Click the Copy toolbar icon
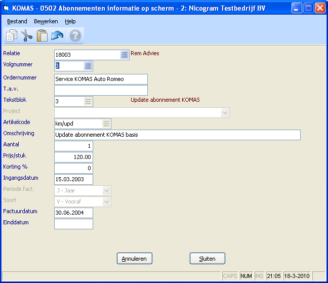The height and width of the screenshot is (283, 328). tap(12, 35)
